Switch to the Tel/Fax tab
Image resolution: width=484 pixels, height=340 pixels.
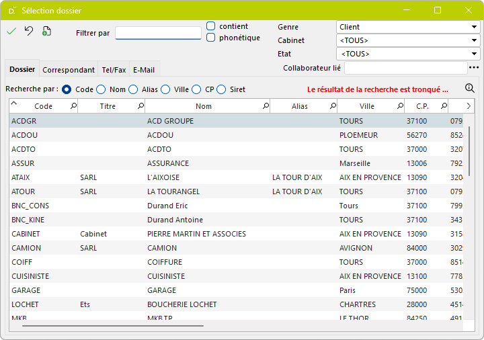pos(114,69)
